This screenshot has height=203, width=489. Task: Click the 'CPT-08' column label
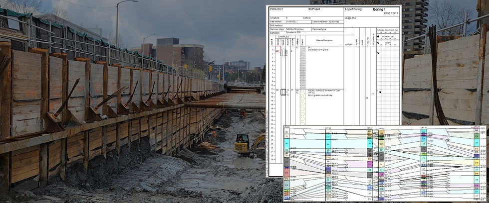pyautogui.click(x=424, y=127)
